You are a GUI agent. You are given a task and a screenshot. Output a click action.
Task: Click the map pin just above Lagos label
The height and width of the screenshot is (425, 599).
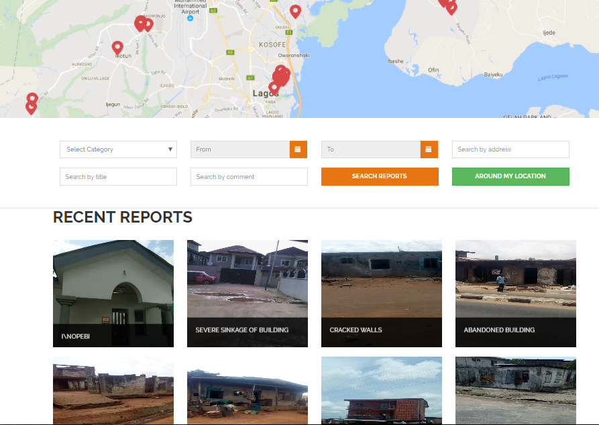tap(274, 86)
